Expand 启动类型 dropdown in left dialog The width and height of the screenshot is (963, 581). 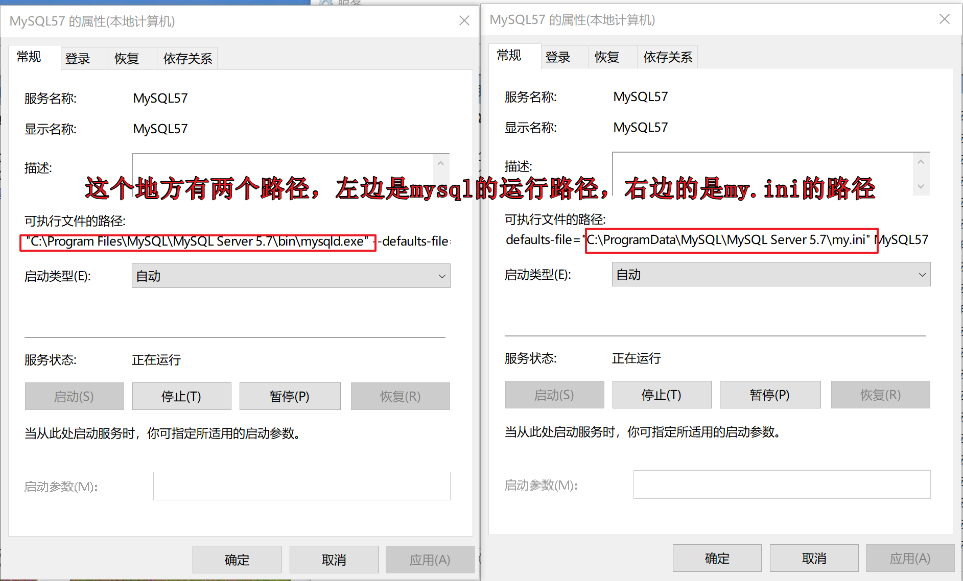click(x=291, y=276)
